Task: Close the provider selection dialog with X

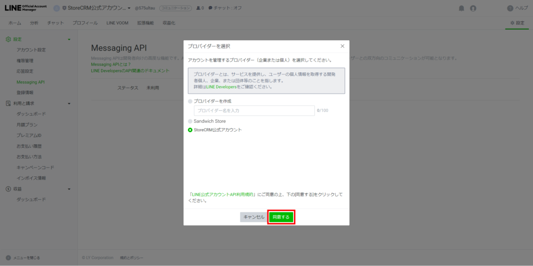Action: 342,46
